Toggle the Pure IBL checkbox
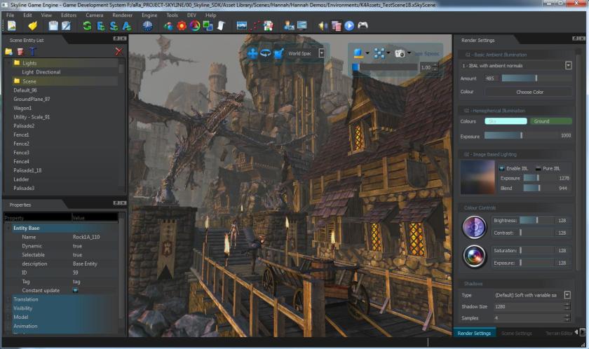Image resolution: width=589 pixels, height=349 pixels. [538, 168]
